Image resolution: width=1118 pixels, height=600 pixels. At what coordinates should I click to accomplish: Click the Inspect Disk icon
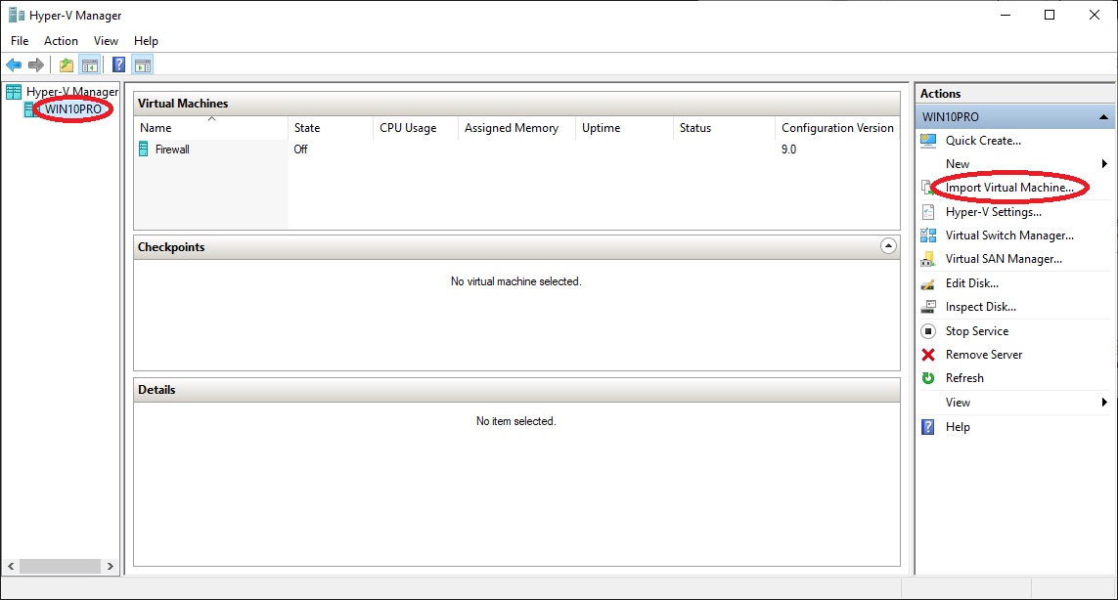pyautogui.click(x=928, y=307)
